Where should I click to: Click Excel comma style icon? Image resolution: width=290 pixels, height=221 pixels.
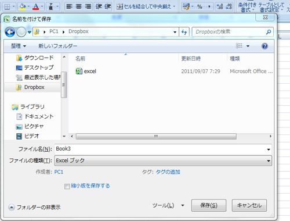(209, 7)
